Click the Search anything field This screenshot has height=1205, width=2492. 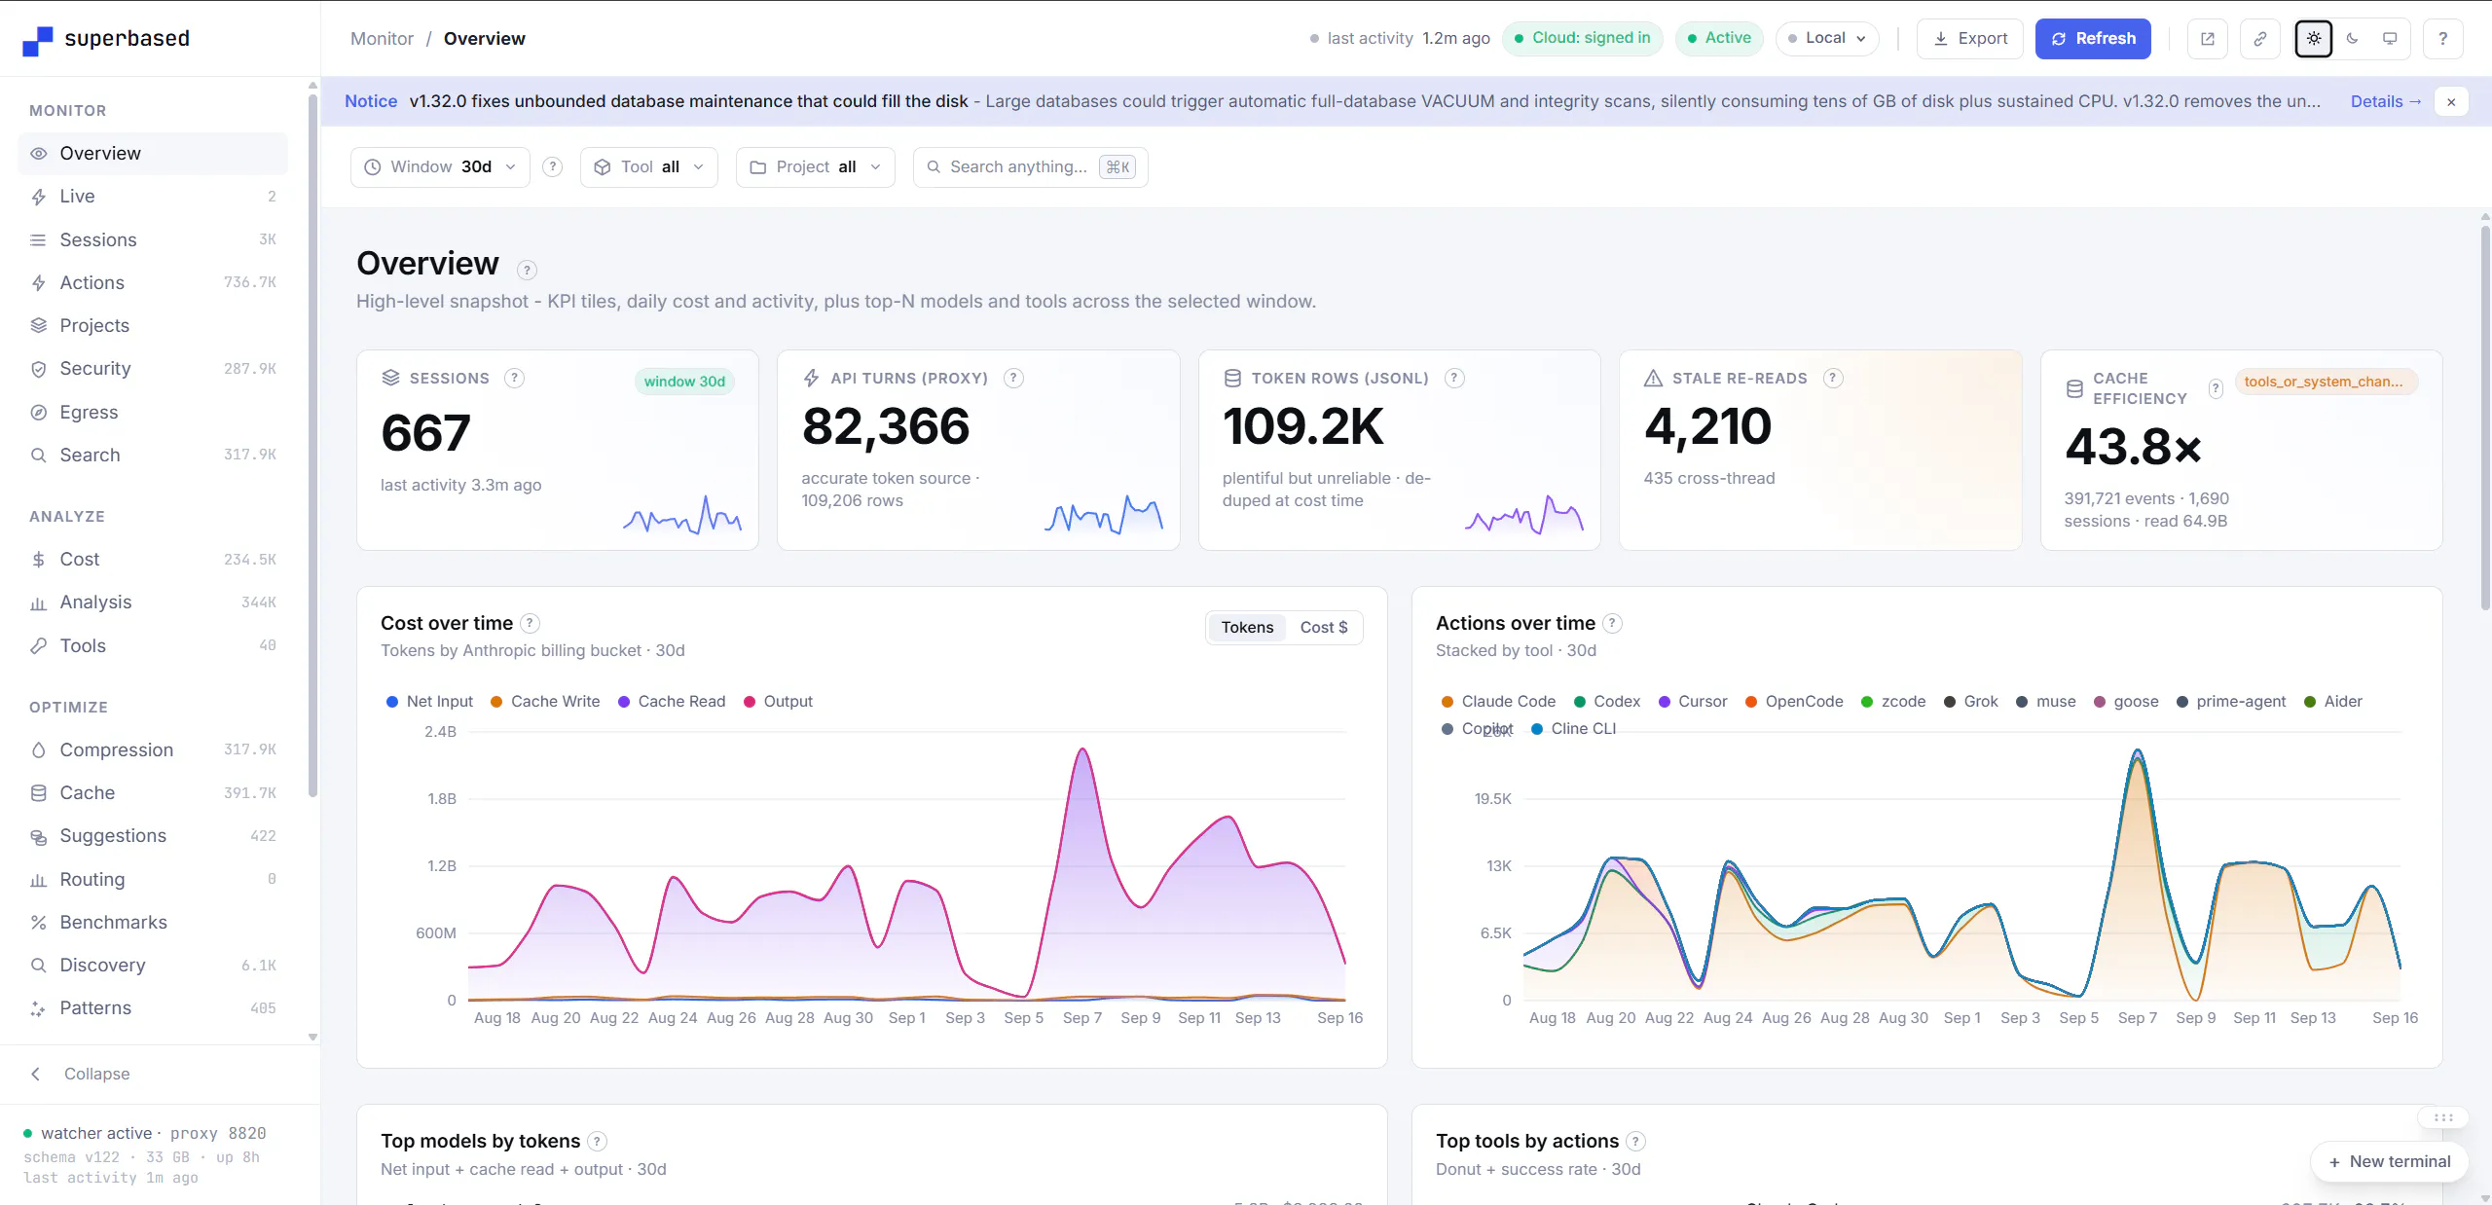coord(1030,166)
